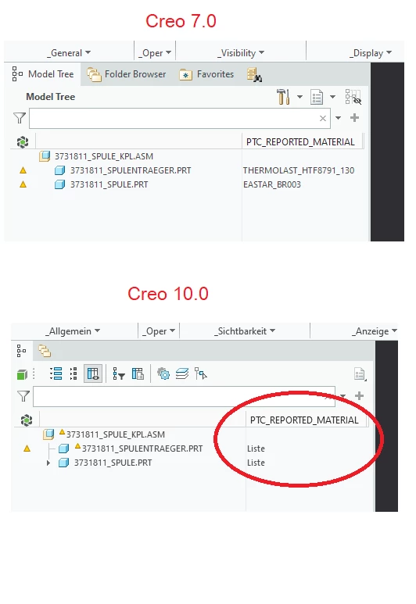Click the warning triangle left of SPULENTRAEGER.PRT in Creo 10.0
The height and width of the screenshot is (604, 416).
coord(27,449)
